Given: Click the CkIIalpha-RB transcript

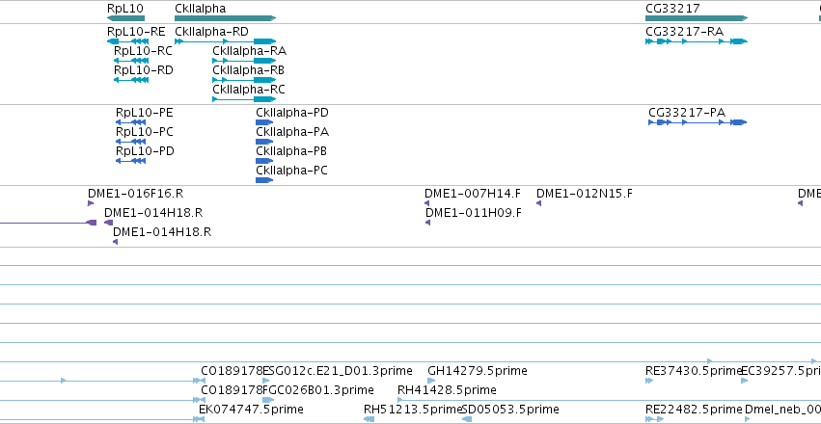Looking at the screenshot, I should (x=244, y=80).
